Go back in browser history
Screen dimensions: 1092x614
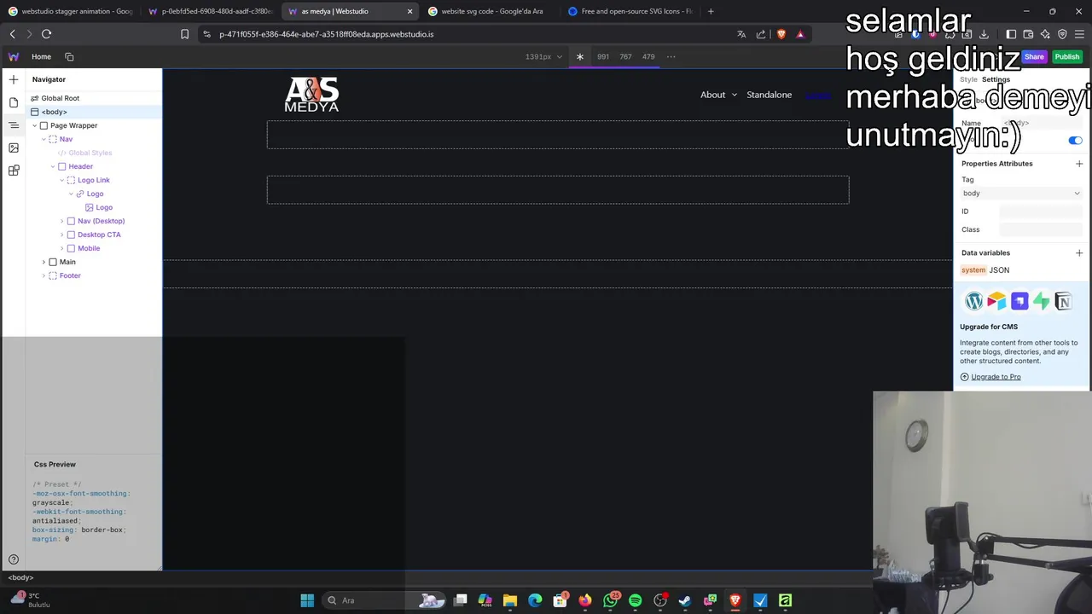tap(12, 34)
